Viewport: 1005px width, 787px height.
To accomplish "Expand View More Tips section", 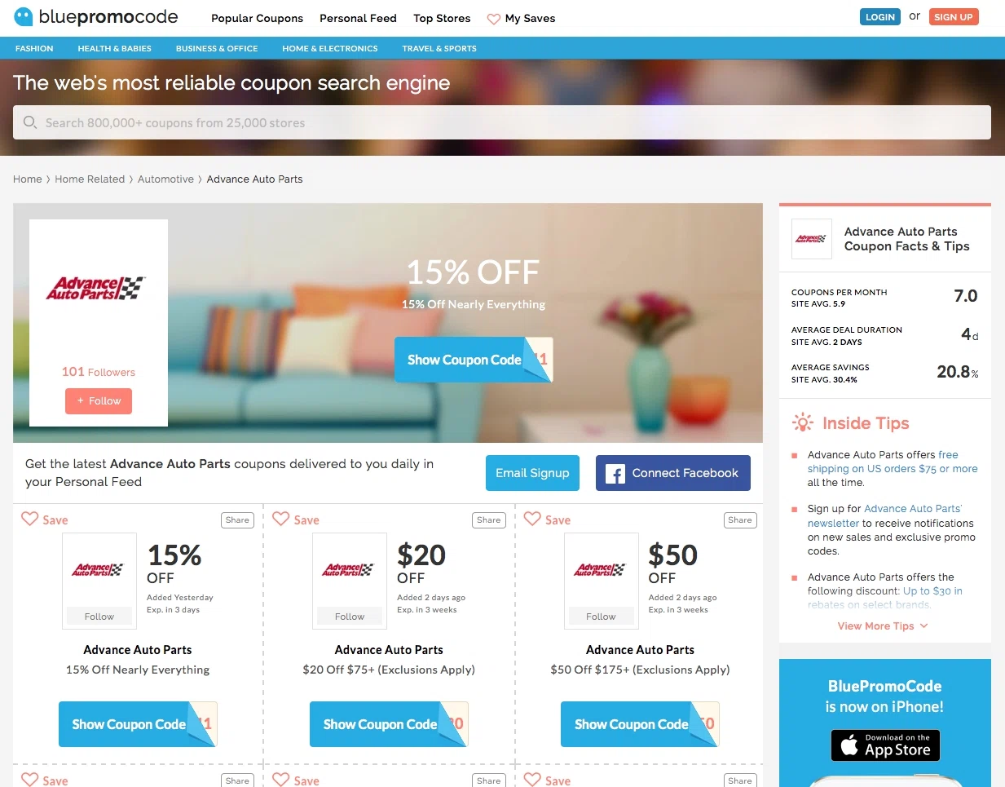I will pyautogui.click(x=883, y=626).
